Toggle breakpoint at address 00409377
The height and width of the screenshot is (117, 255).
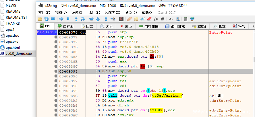56,37
